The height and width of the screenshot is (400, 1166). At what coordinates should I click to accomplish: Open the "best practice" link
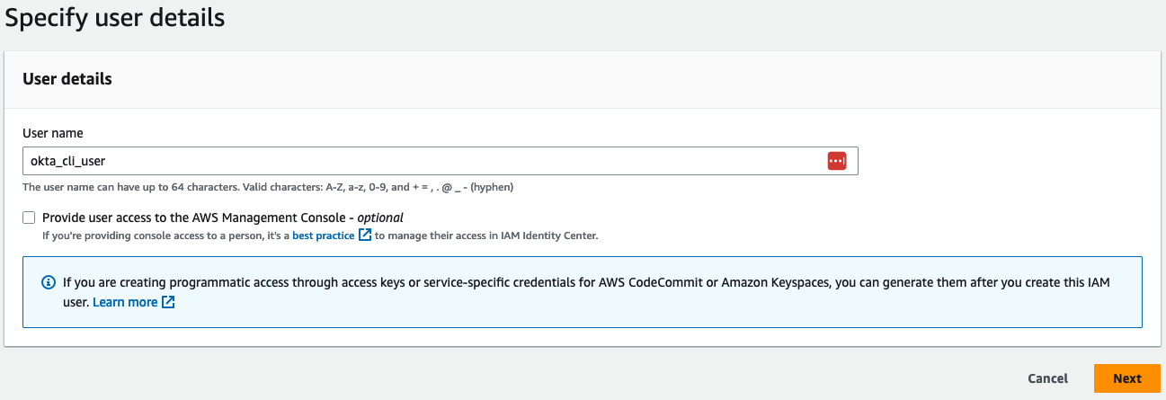tap(324, 236)
